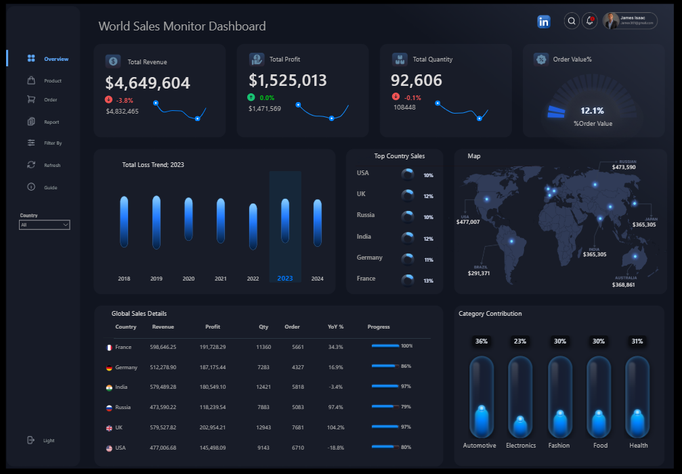This screenshot has height=474, width=682.
Task: Click the Electronics capsule gauge
Action: pyautogui.click(x=520, y=397)
